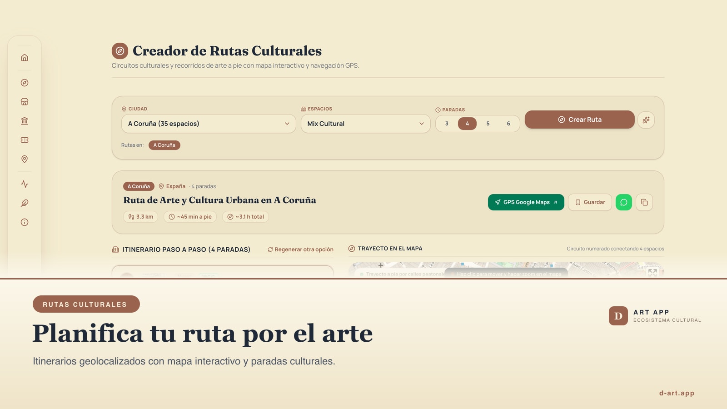The image size is (727, 409).
Task: Open the feather icon in sidebar
Action: pos(25,203)
